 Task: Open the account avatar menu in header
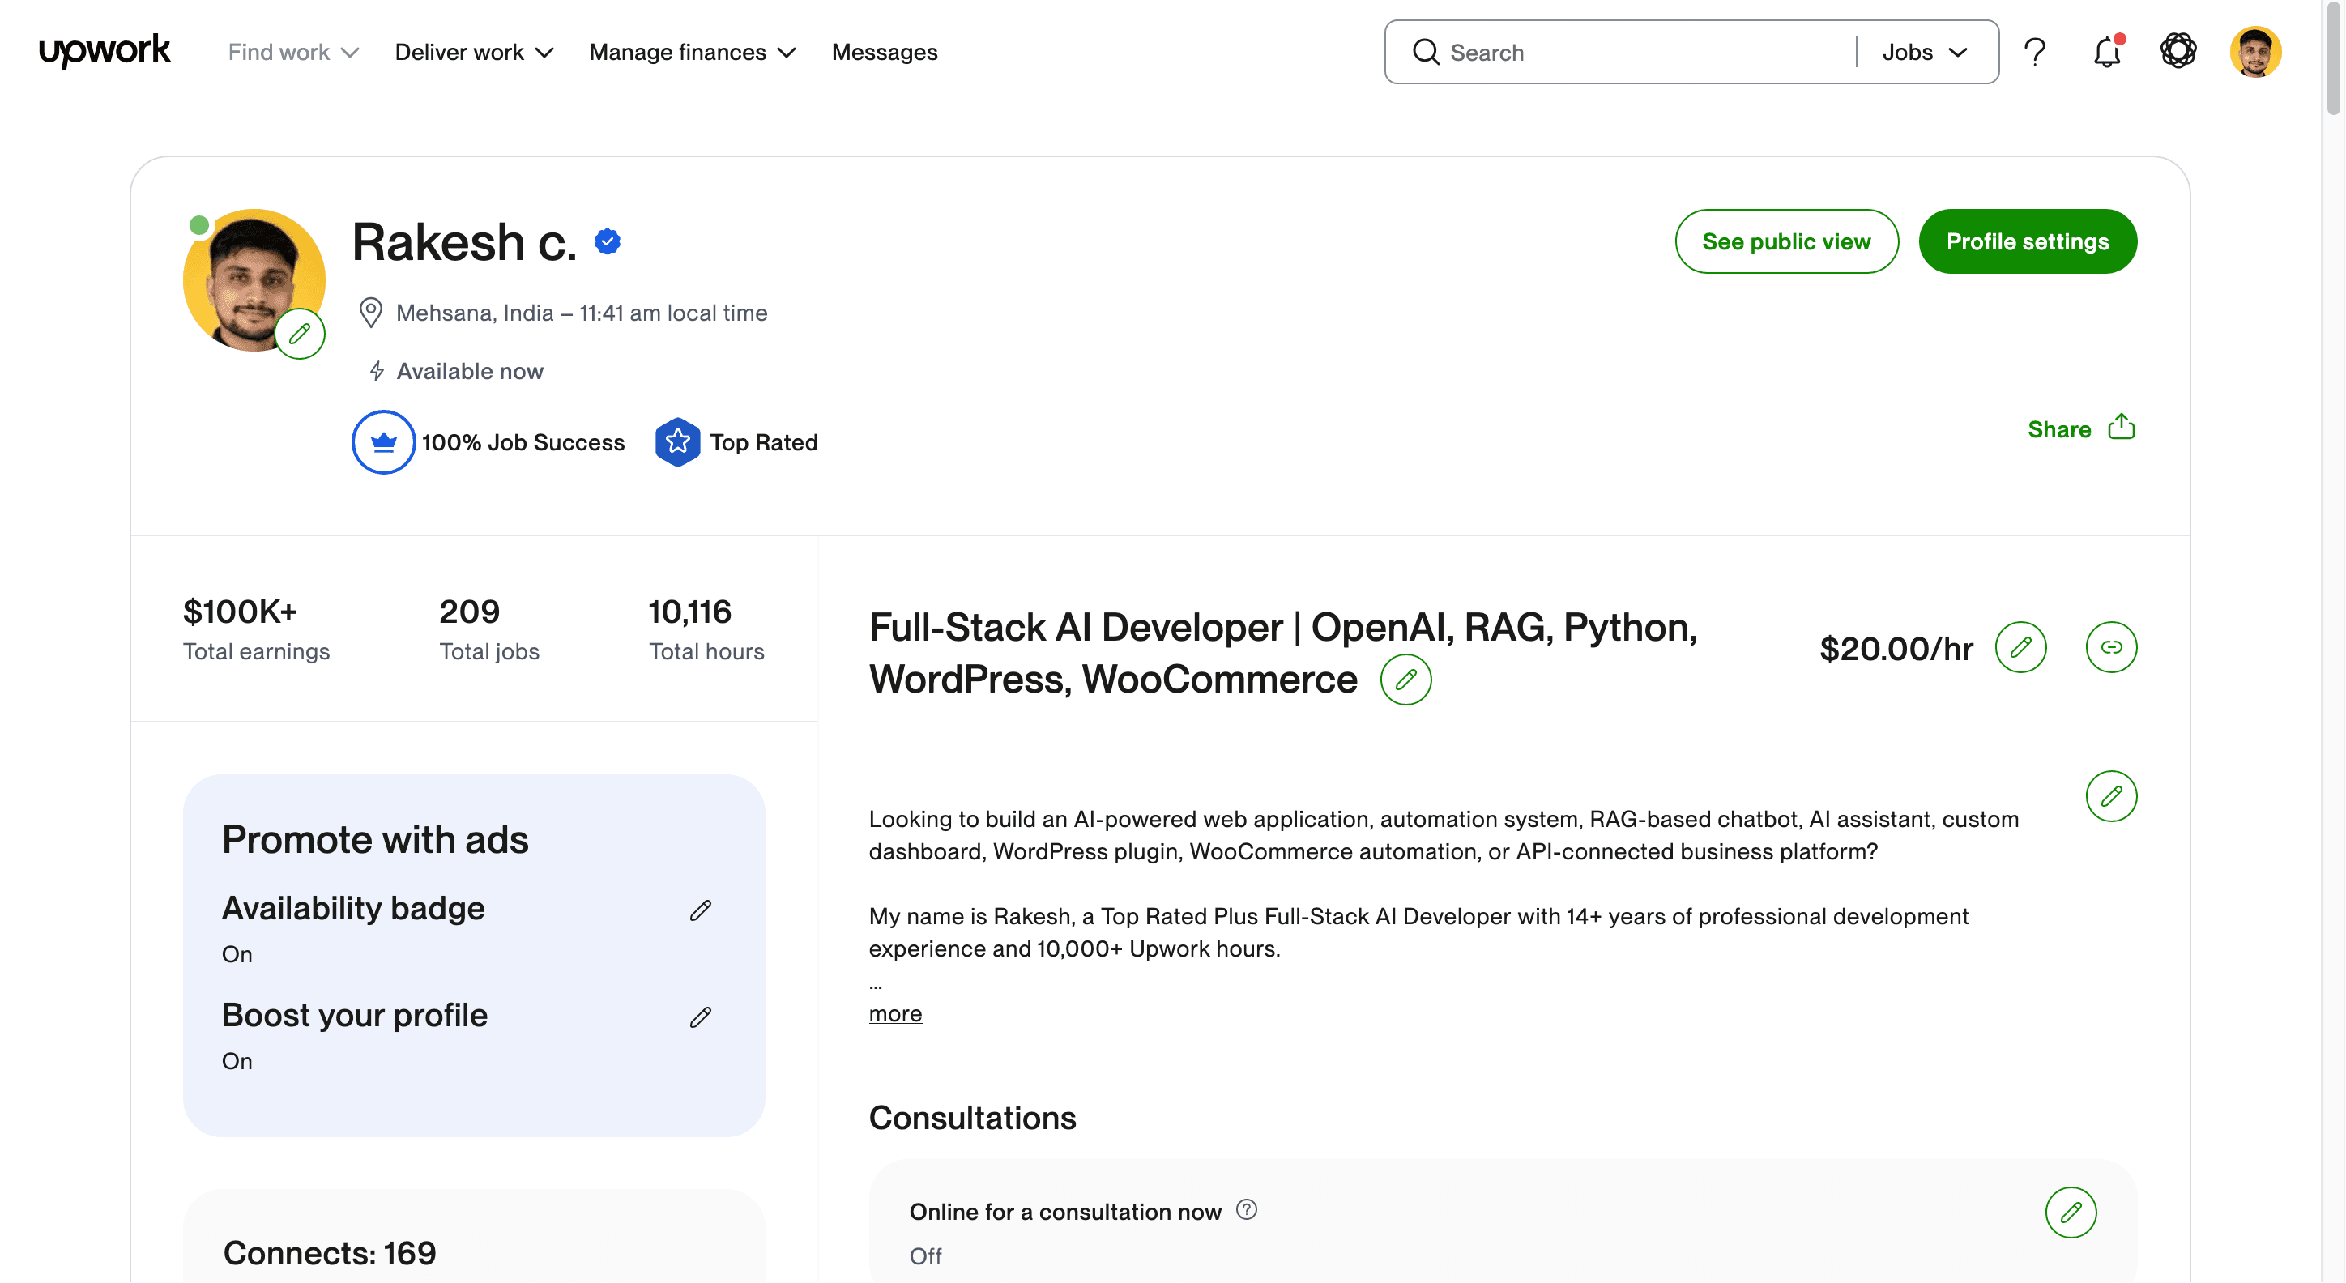[2255, 52]
